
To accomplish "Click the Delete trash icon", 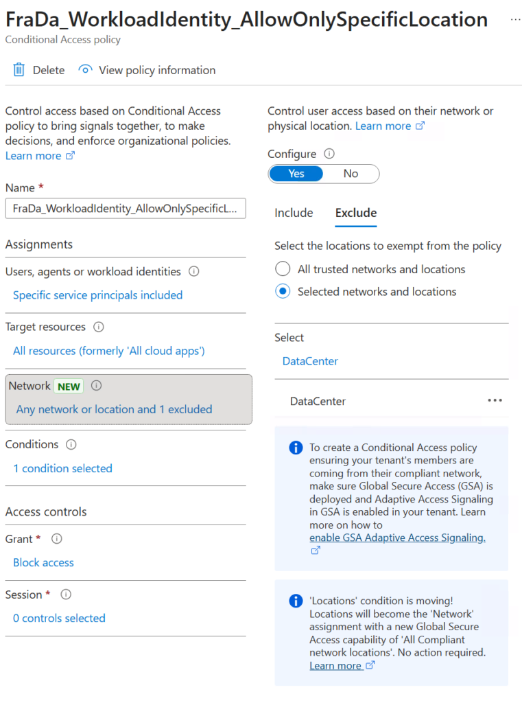I will pyautogui.click(x=19, y=70).
